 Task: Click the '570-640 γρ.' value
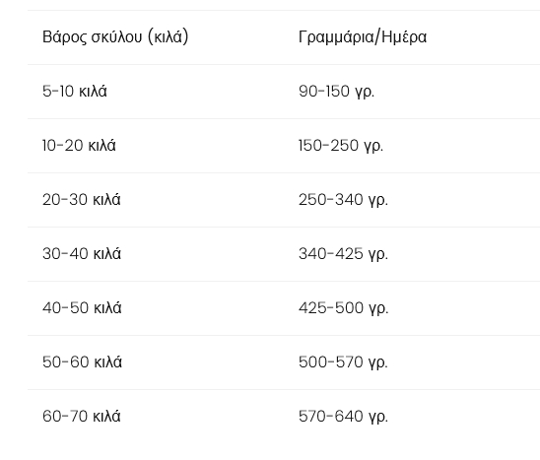[x=343, y=417]
